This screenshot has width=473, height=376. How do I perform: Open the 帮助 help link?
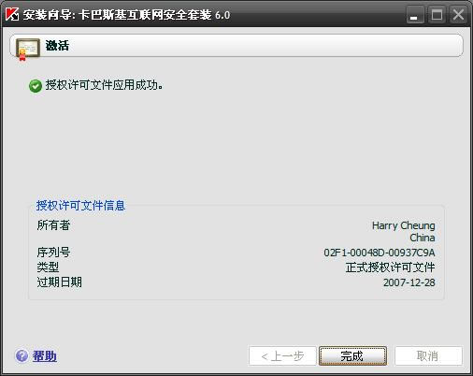click(x=45, y=355)
